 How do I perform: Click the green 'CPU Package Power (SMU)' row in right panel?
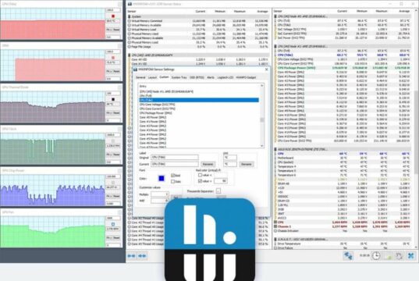(343, 68)
